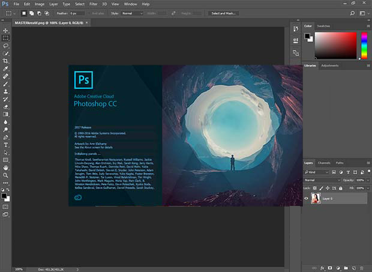Hide Layer 0 using the eye icon
This screenshot has width=372, height=272.
(x=306, y=198)
